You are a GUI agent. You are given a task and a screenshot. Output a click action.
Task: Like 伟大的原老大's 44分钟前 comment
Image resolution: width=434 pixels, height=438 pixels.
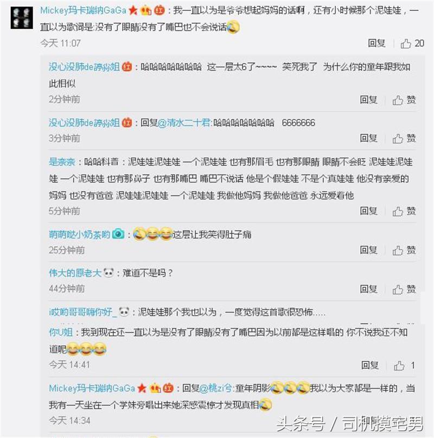coord(398,289)
